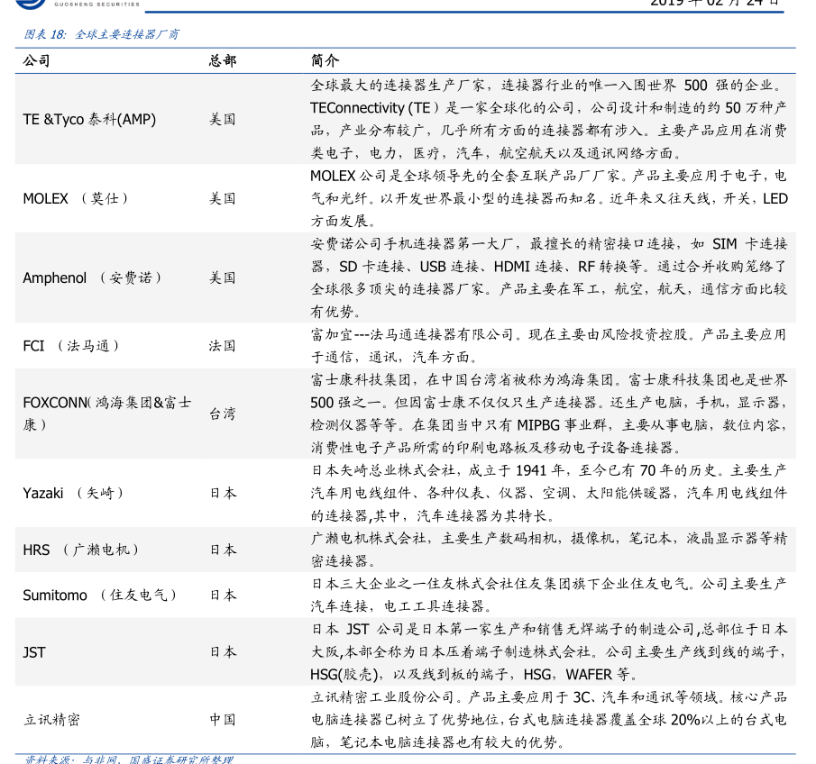Click 美国 in the MOLEX row
Viewport: 816px width, 764px height.
click(222, 199)
